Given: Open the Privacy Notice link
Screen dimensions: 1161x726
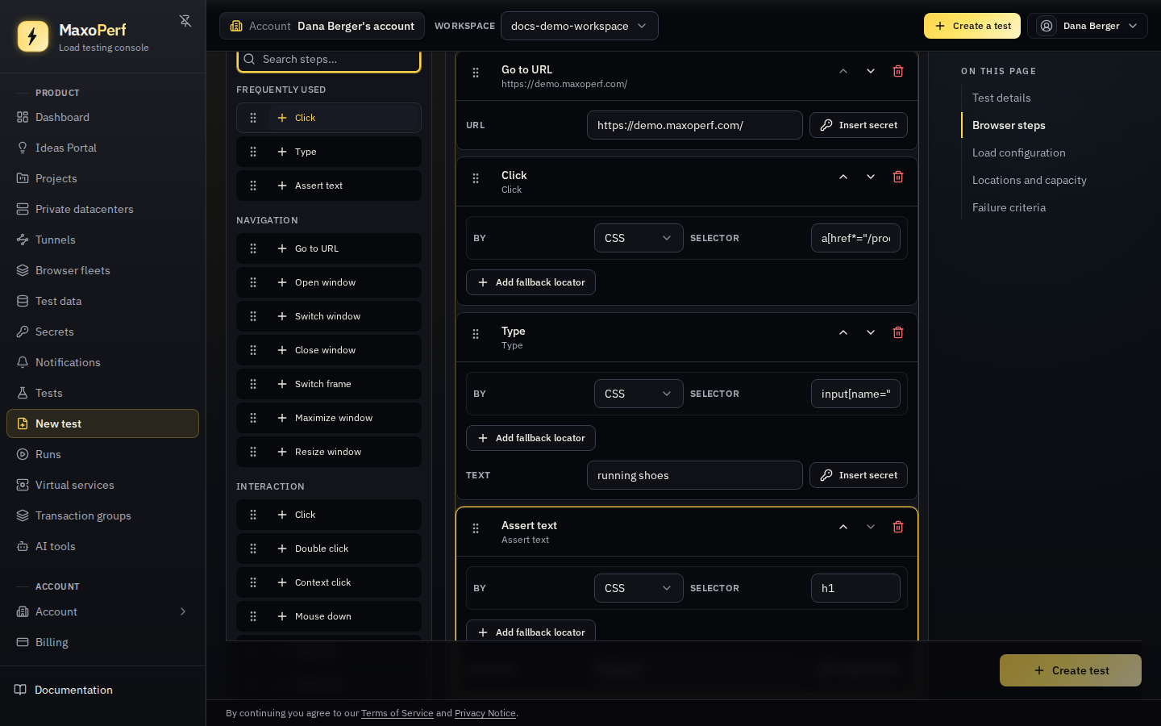Looking at the screenshot, I should (485, 713).
